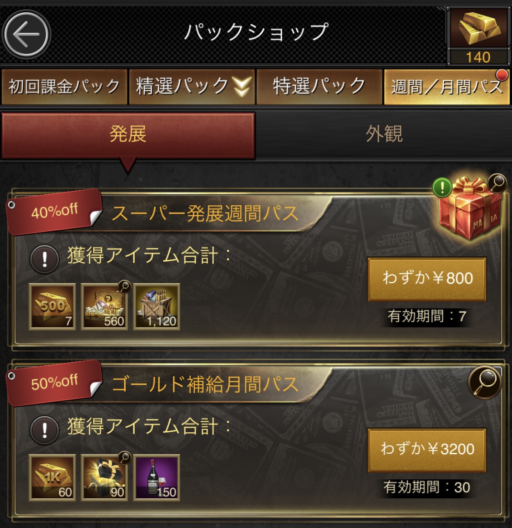Select the supply crate item showing 1,120
The image size is (512, 528).
(156, 306)
